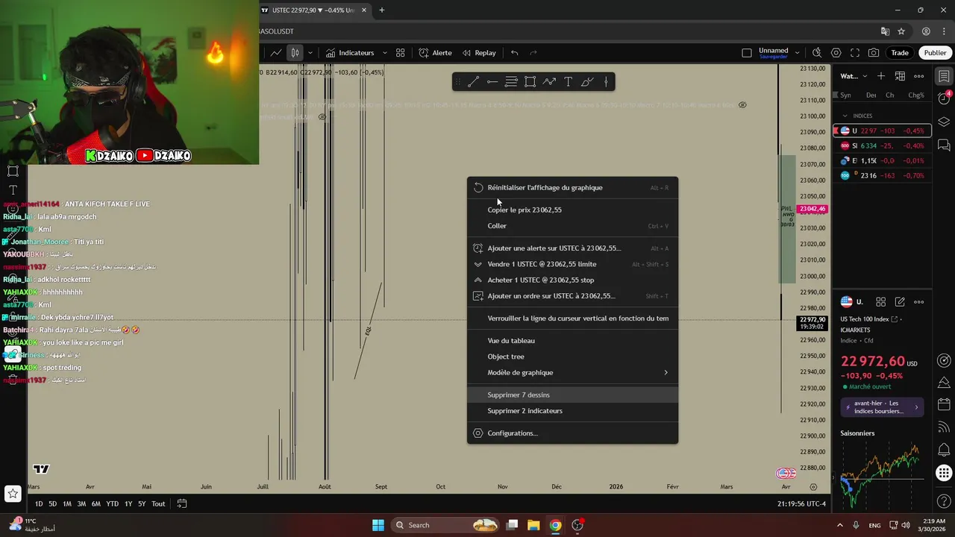Open Object tree from context menu
This screenshot has width=955, height=537.
pyautogui.click(x=572, y=357)
